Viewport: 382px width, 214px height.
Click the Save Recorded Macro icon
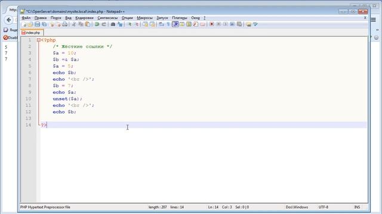point(239,24)
